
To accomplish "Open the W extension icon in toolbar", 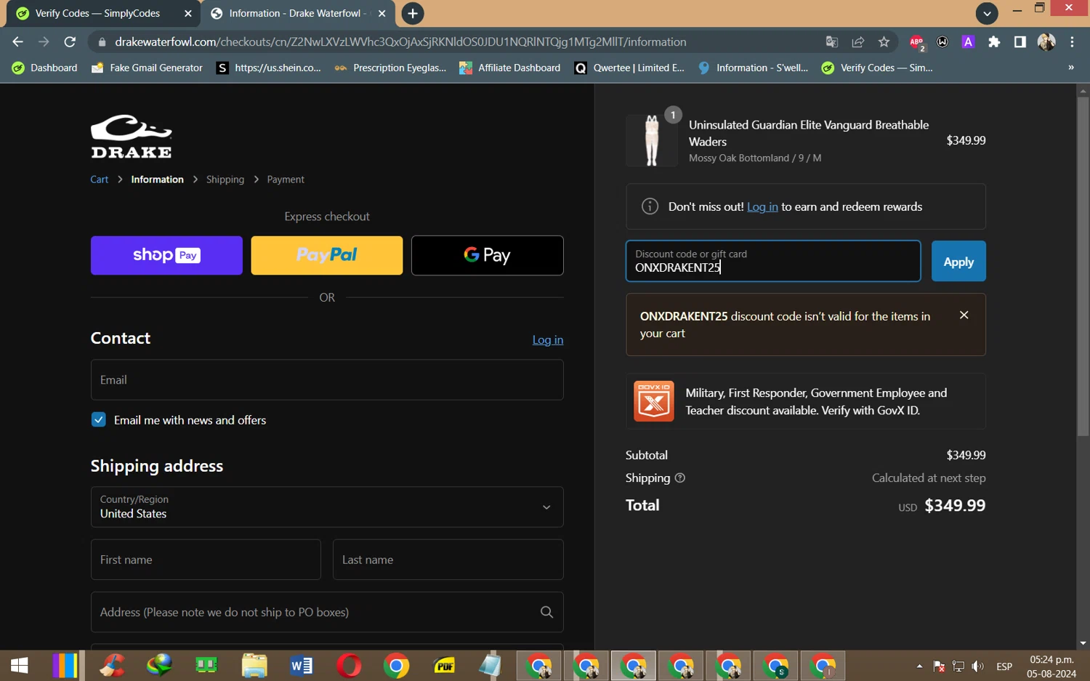I will [942, 42].
